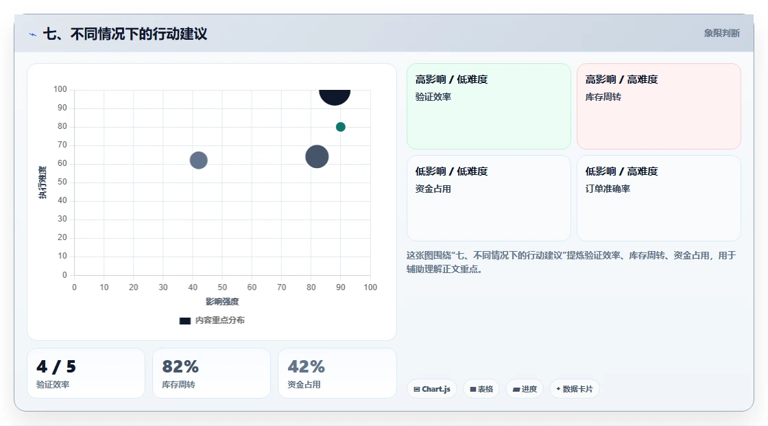Click 库存周转 text in the pink card
Image resolution: width=768 pixels, height=426 pixels.
(x=603, y=97)
